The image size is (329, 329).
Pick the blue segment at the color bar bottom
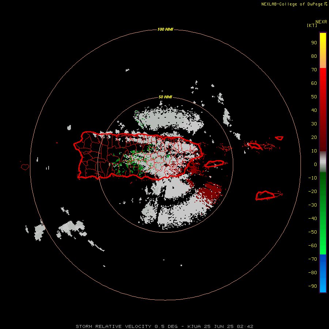point(323,273)
